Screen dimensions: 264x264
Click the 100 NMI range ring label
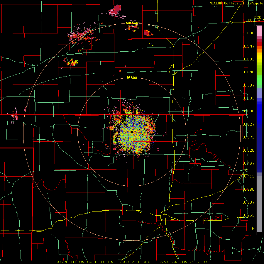(x=132, y=23)
